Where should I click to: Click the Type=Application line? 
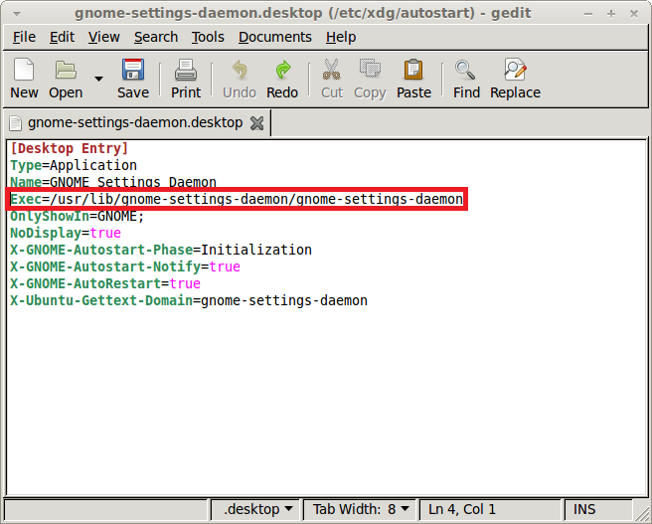[74, 165]
